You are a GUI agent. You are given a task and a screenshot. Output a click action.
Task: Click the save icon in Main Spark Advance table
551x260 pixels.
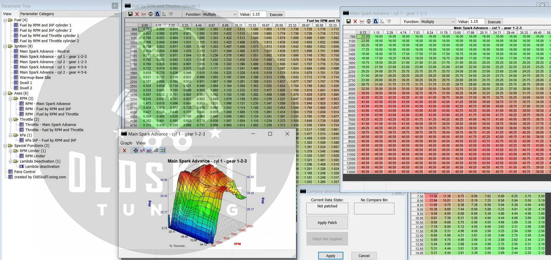(348, 22)
